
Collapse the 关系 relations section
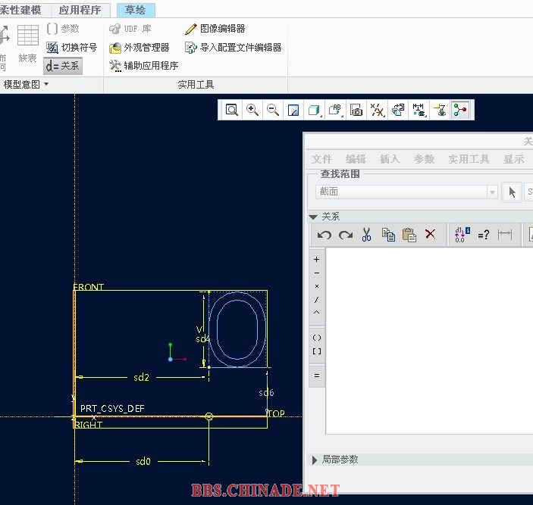click(x=312, y=217)
